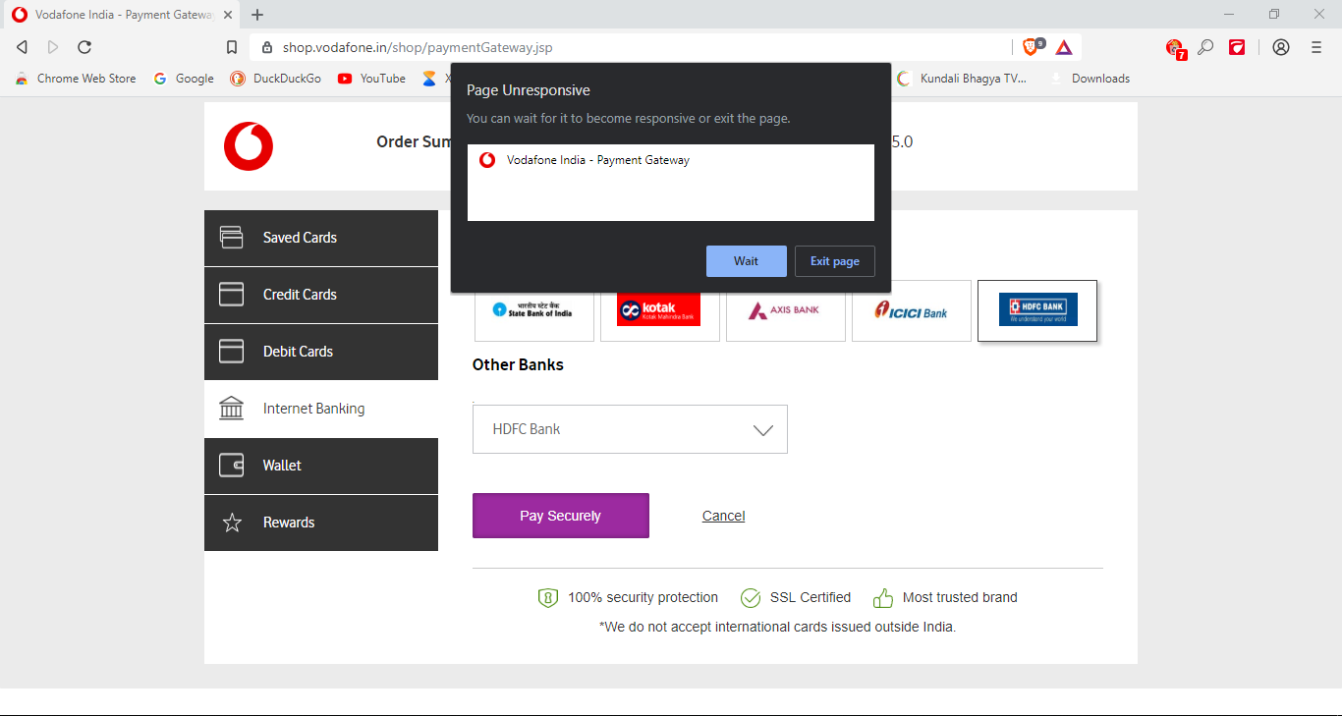Open the Debit Cards payment option
This screenshot has height=716, width=1342.
click(x=321, y=352)
